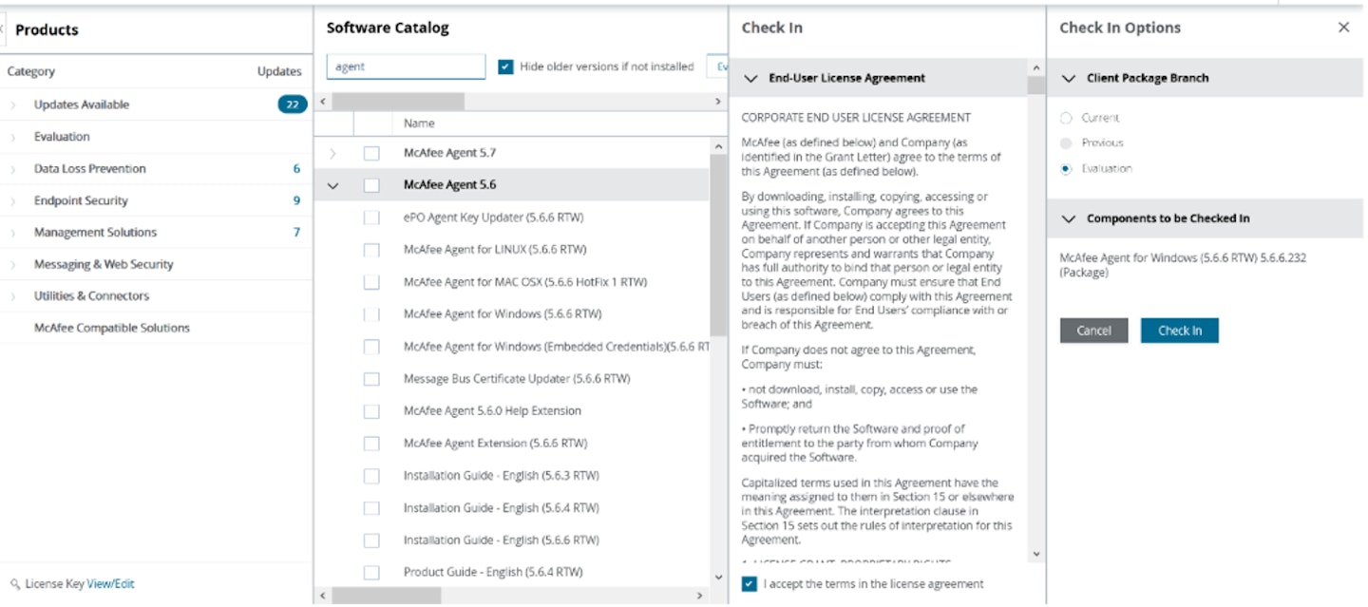
Task: Tick ePO Agent Key Updater checkbox
Action: [371, 218]
